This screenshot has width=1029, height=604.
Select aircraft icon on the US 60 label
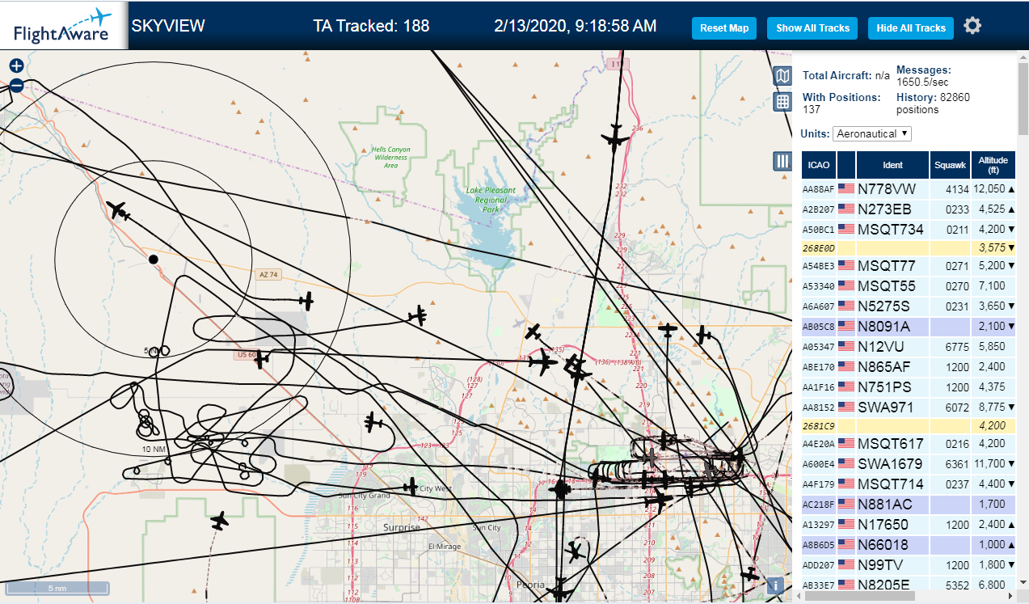tap(260, 360)
